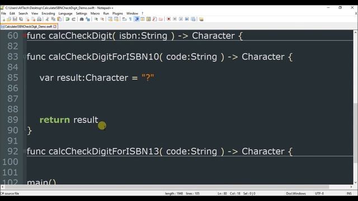Click the vertical scrollbar thumb

coord(356,133)
